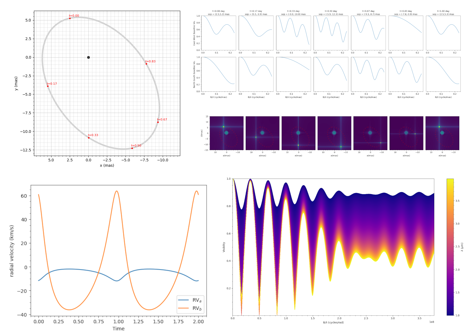This screenshot has height=334, width=476.
Task: Click the blue RVa legend line sample
Action: 183,300
